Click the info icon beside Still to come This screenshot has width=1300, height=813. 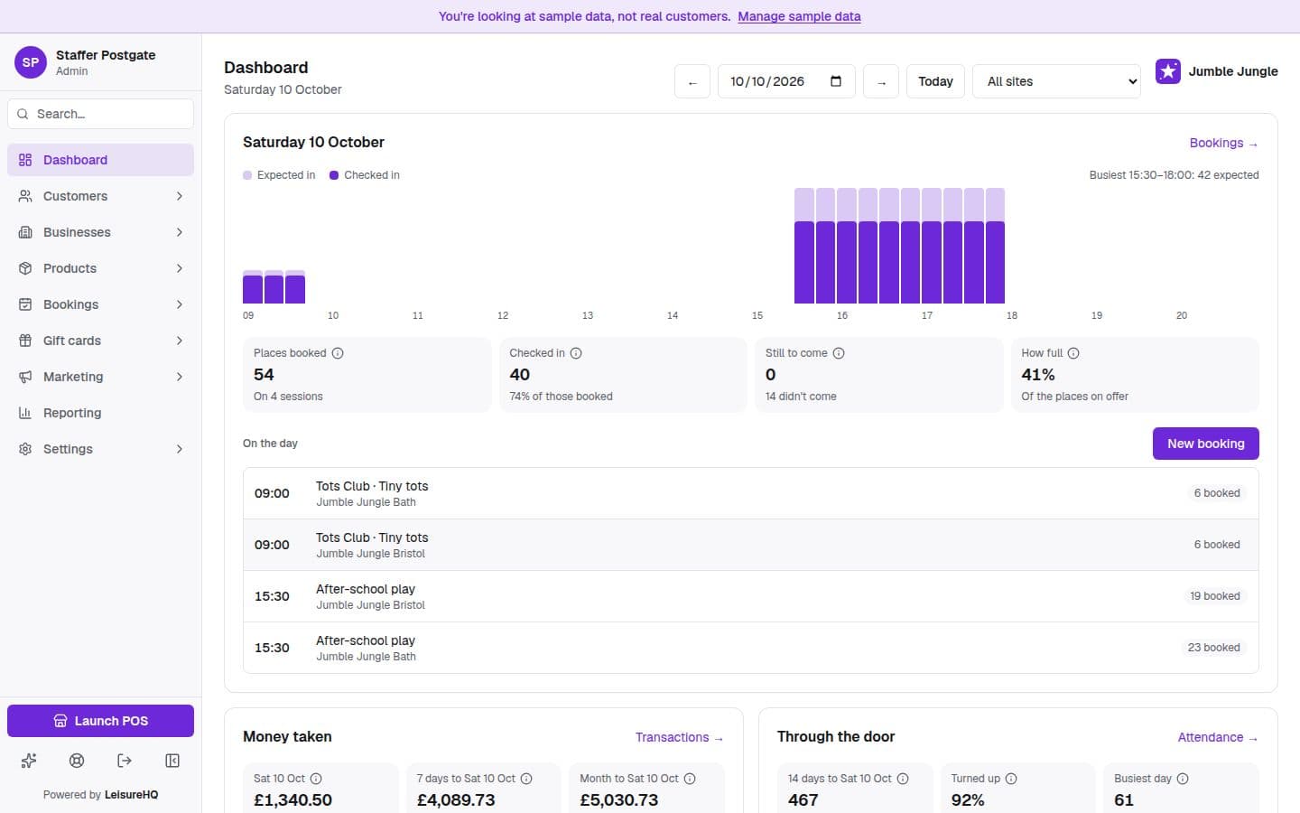click(x=839, y=353)
